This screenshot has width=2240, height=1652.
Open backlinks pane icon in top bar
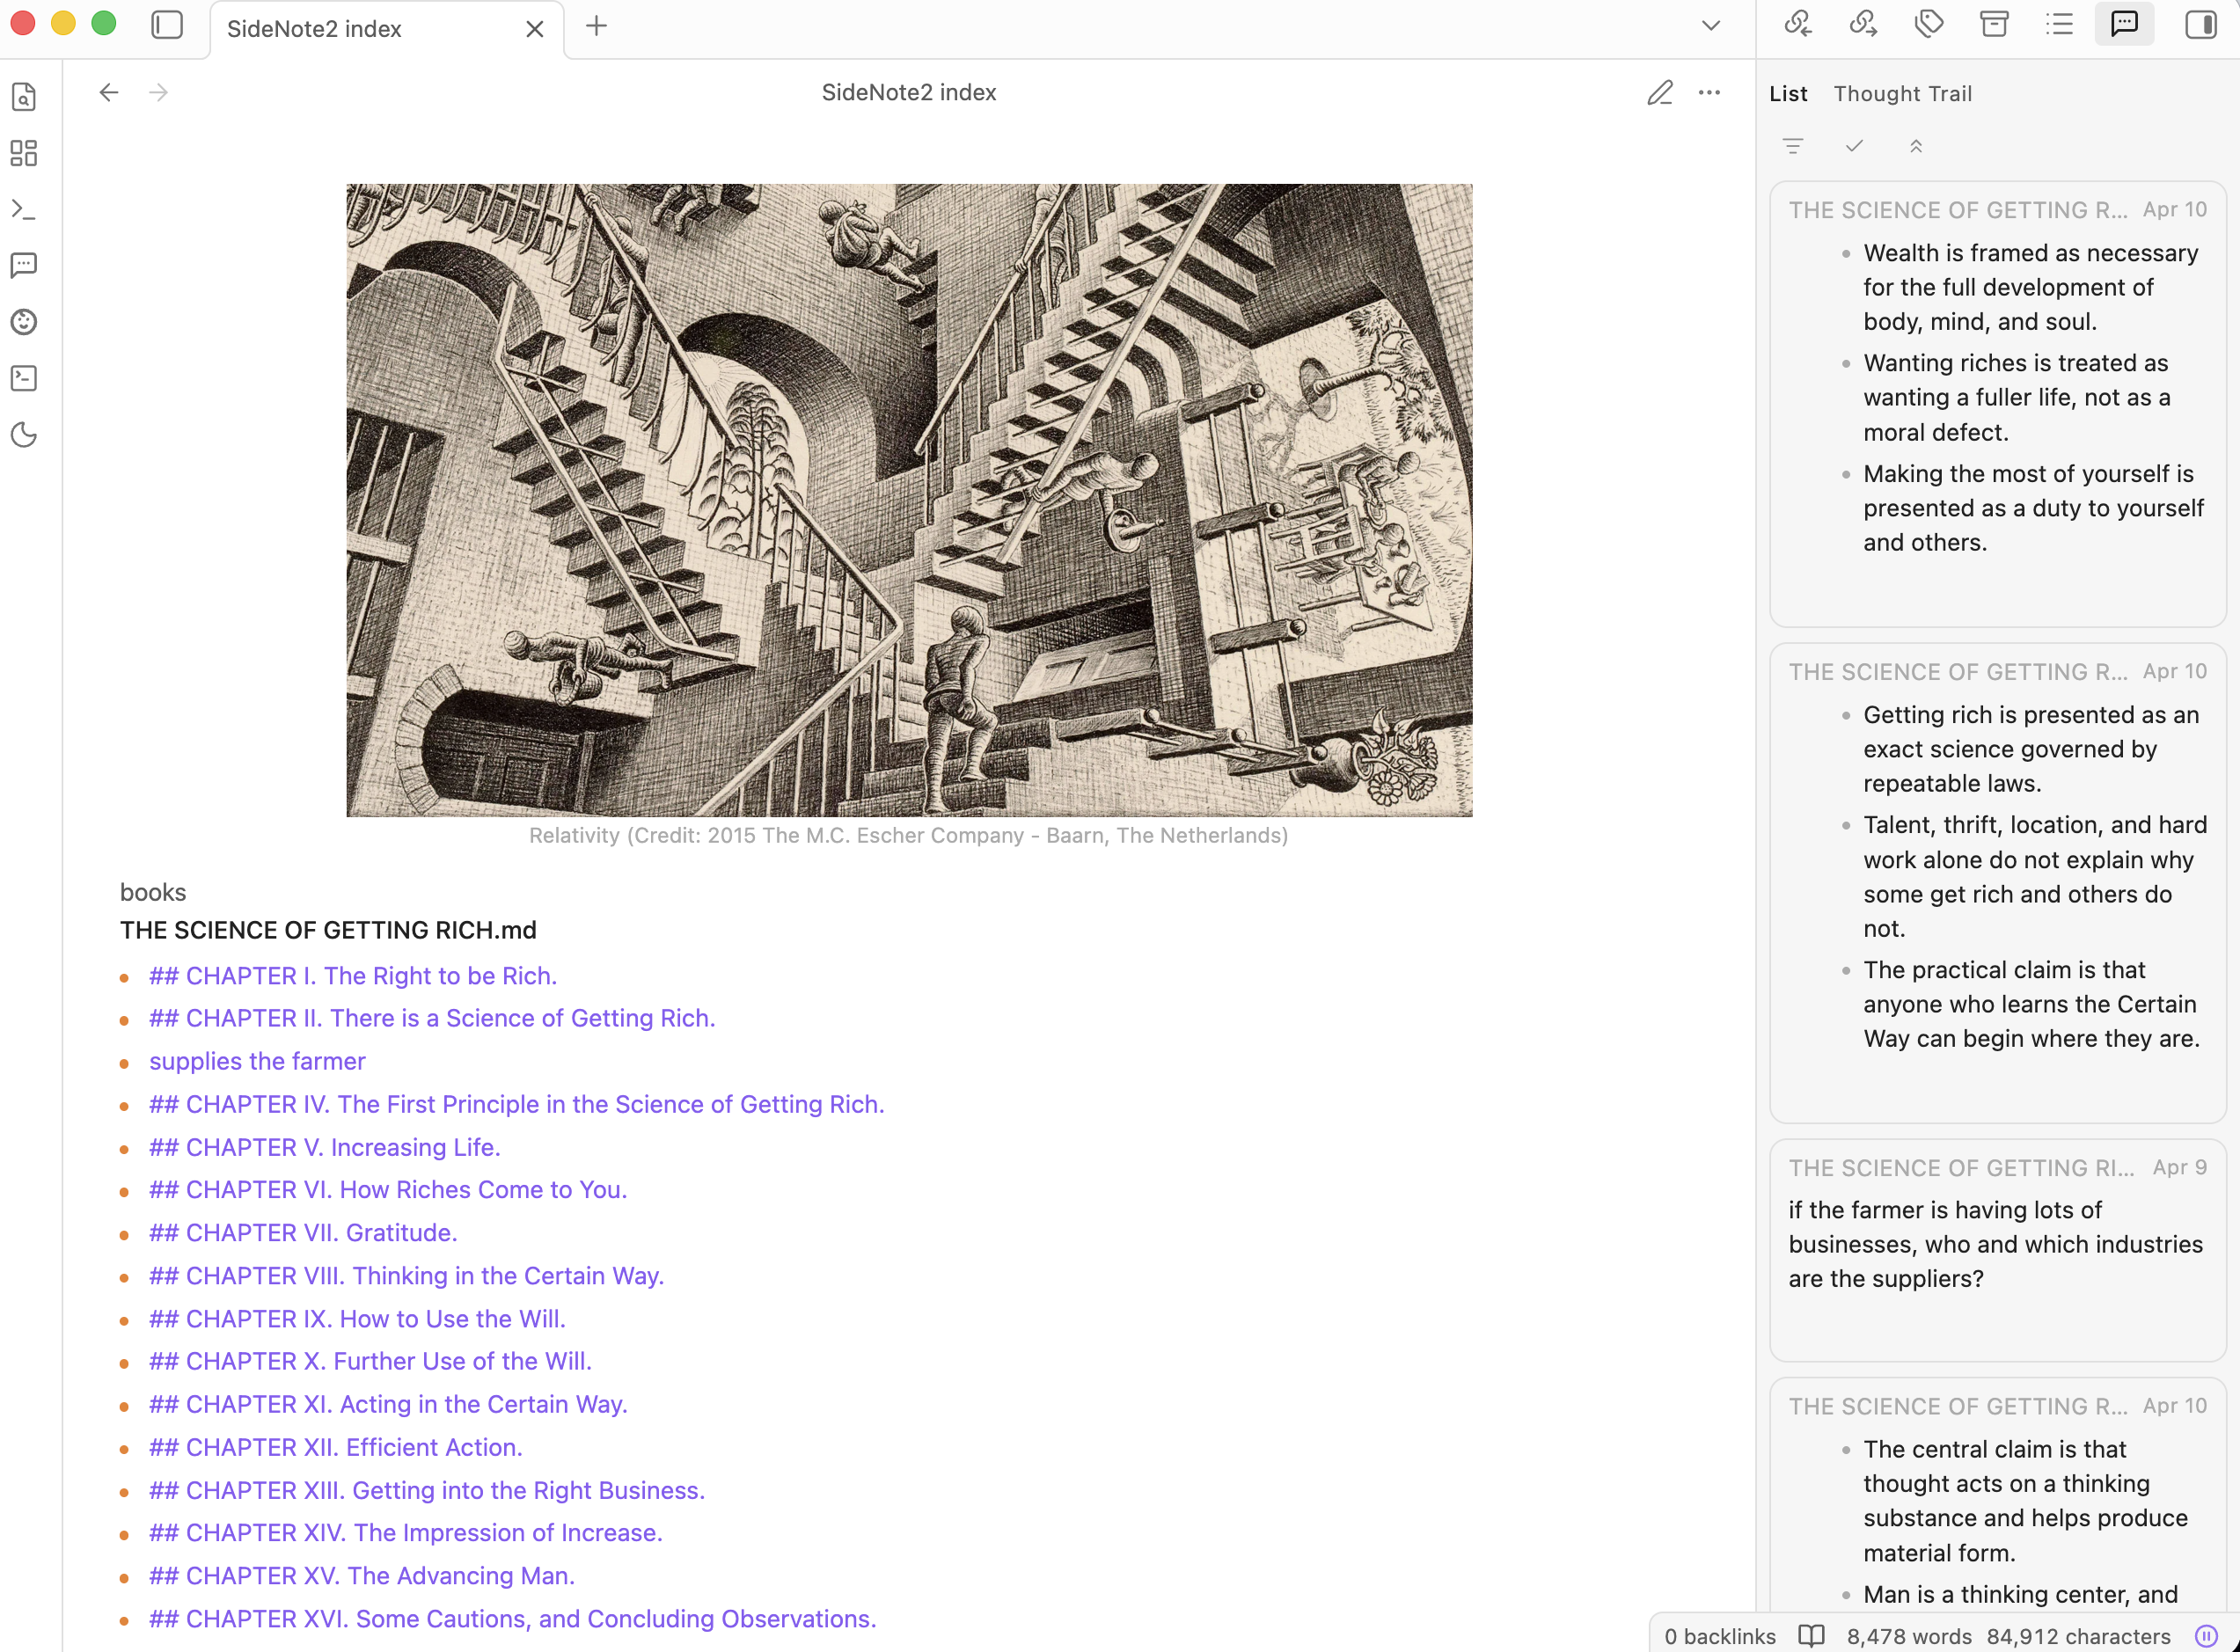click(1798, 24)
